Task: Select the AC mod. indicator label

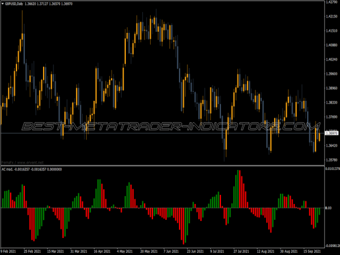Action: [8, 169]
